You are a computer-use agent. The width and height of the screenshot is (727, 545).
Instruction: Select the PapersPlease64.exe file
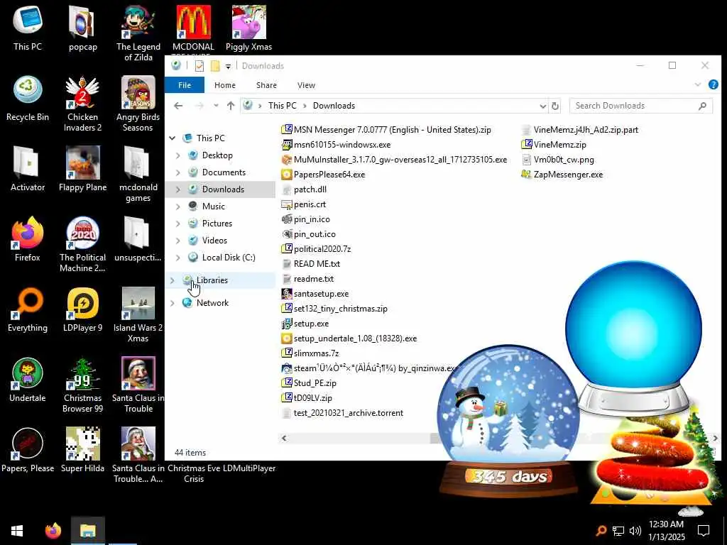coord(324,175)
